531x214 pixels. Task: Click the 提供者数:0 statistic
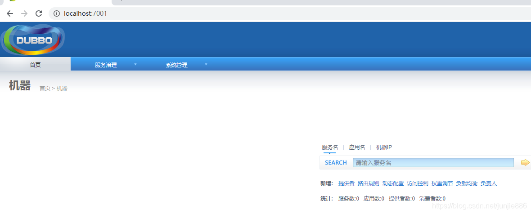pyautogui.click(x=402, y=199)
